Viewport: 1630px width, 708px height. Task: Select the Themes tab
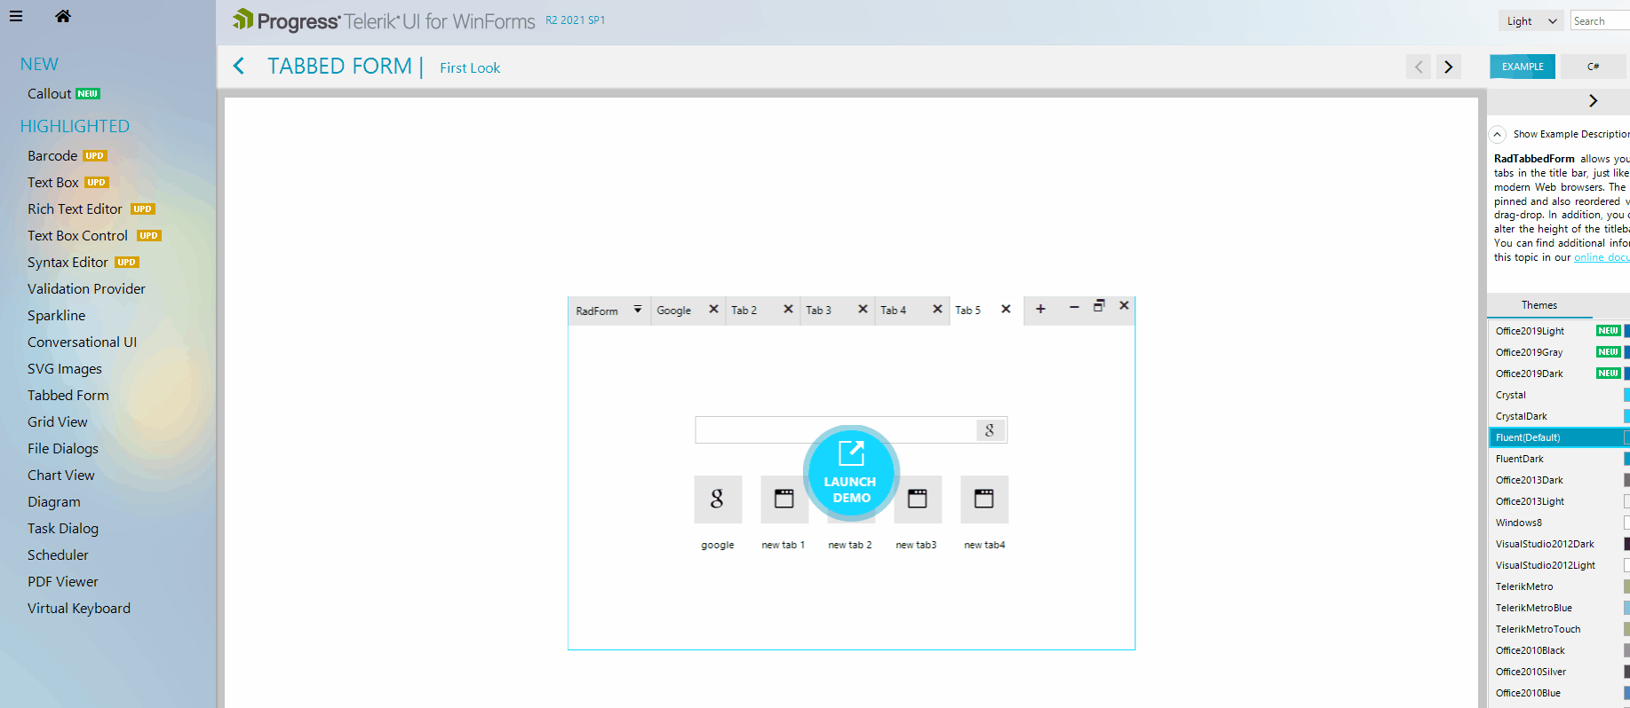click(x=1539, y=305)
